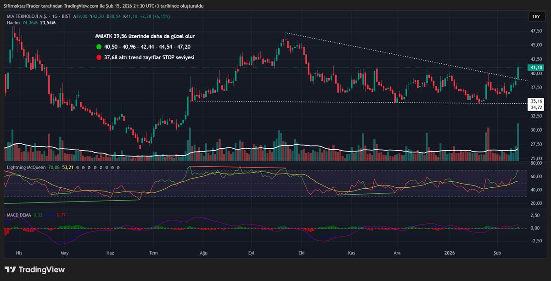Screen dimensions: 551x281
Task: Open the TRY currency selector
Action: (x=535, y=17)
